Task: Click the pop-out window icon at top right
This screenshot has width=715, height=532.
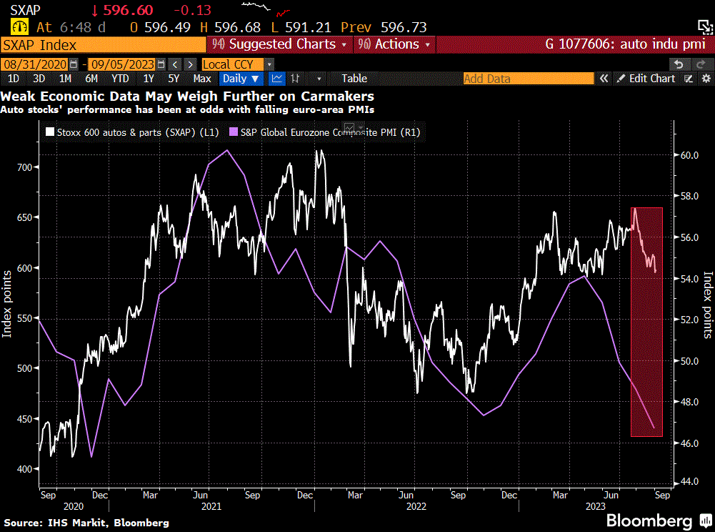Action: click(705, 27)
